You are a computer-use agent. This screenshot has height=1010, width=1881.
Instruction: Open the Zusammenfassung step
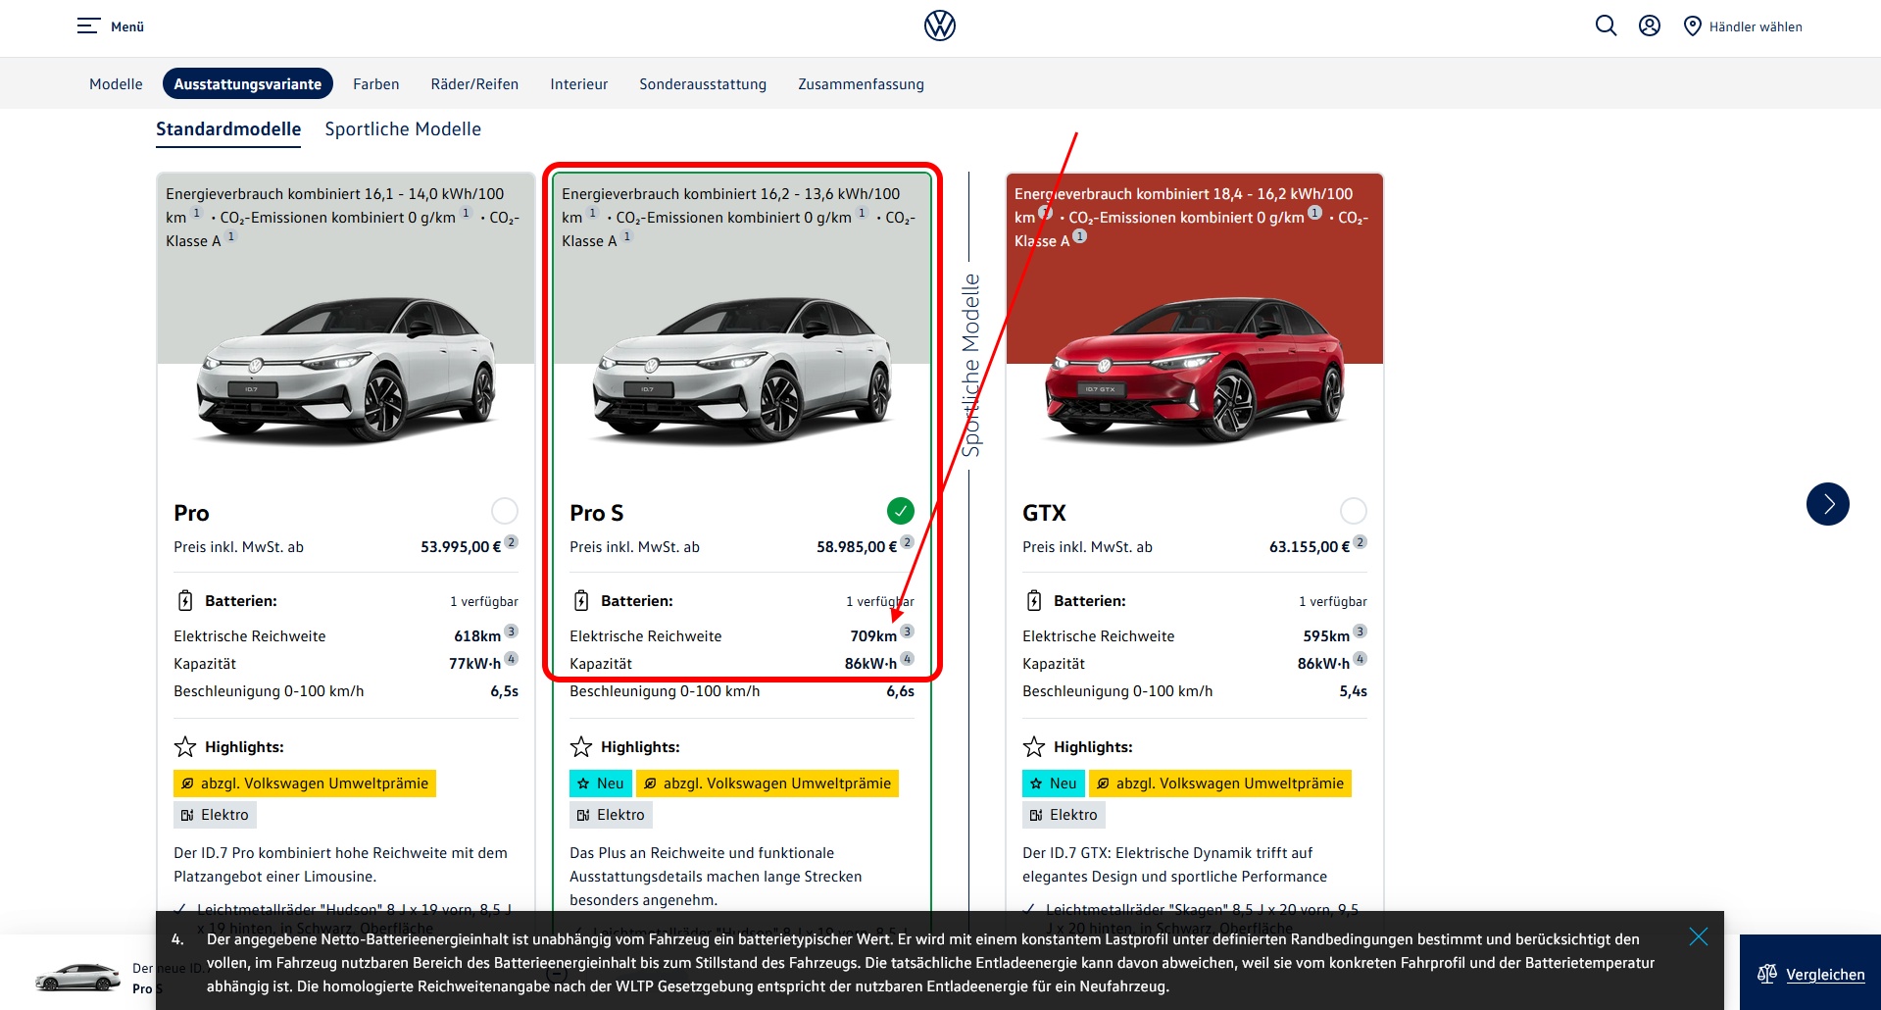coord(861,84)
